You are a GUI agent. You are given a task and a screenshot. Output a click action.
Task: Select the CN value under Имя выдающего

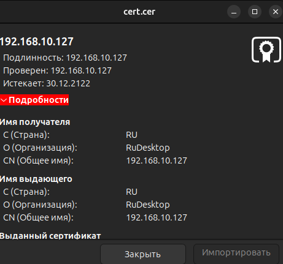(x=157, y=217)
